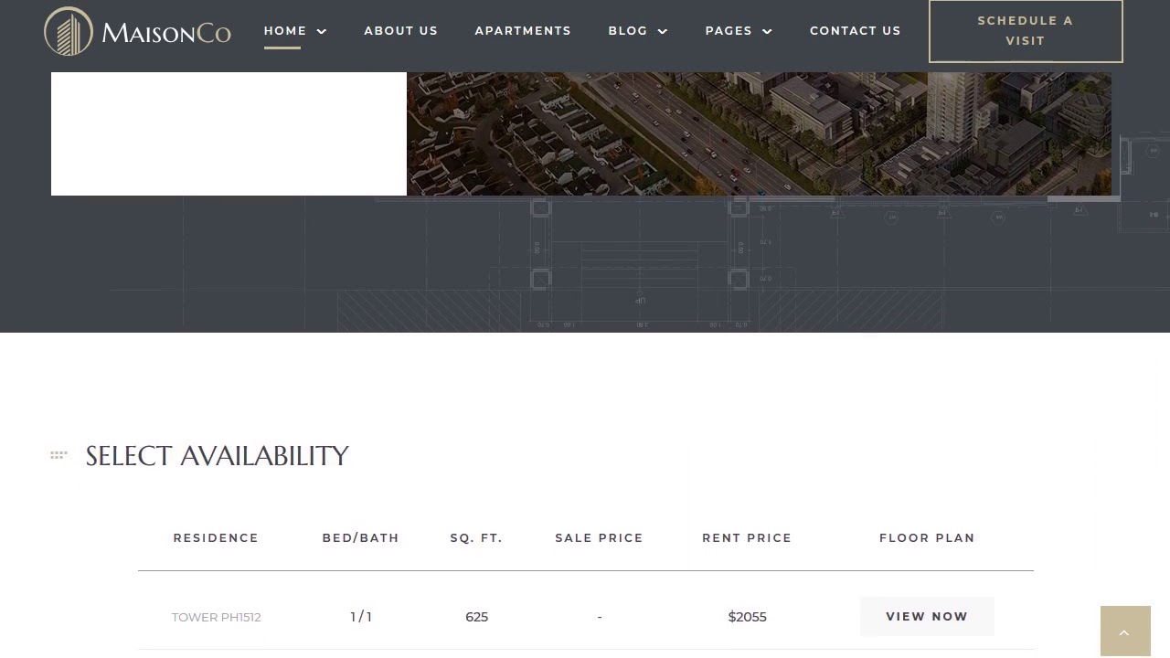Click the Sale Price column header
The image size is (1170, 658).
(x=599, y=537)
